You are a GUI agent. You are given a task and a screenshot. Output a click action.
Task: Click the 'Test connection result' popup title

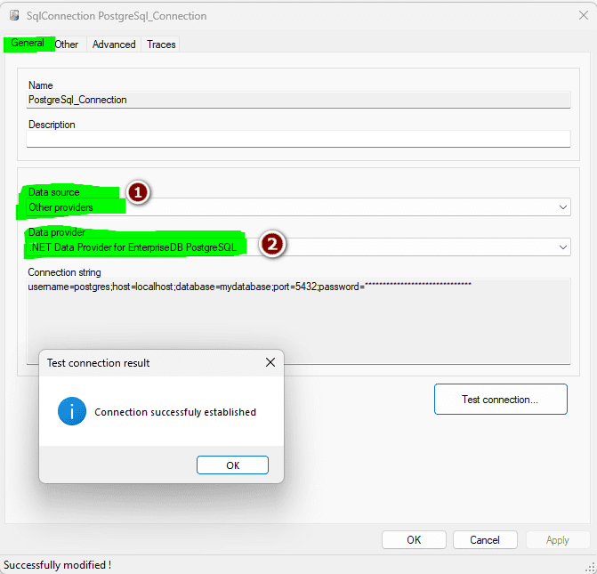point(98,363)
